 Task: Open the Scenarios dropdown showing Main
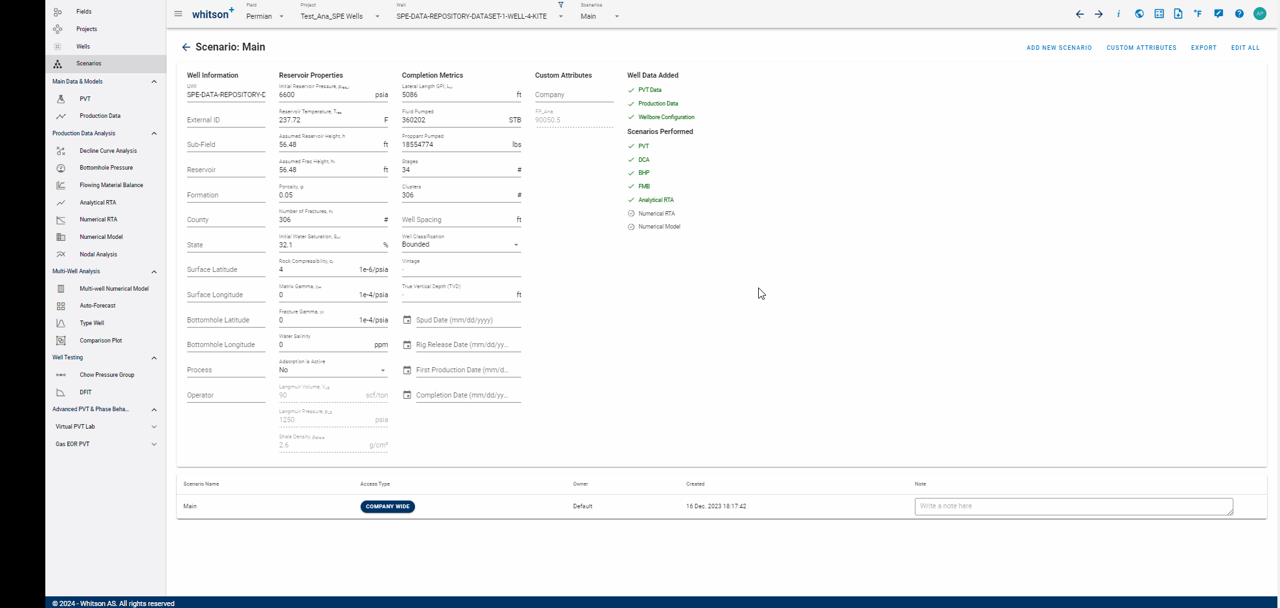[x=600, y=16]
